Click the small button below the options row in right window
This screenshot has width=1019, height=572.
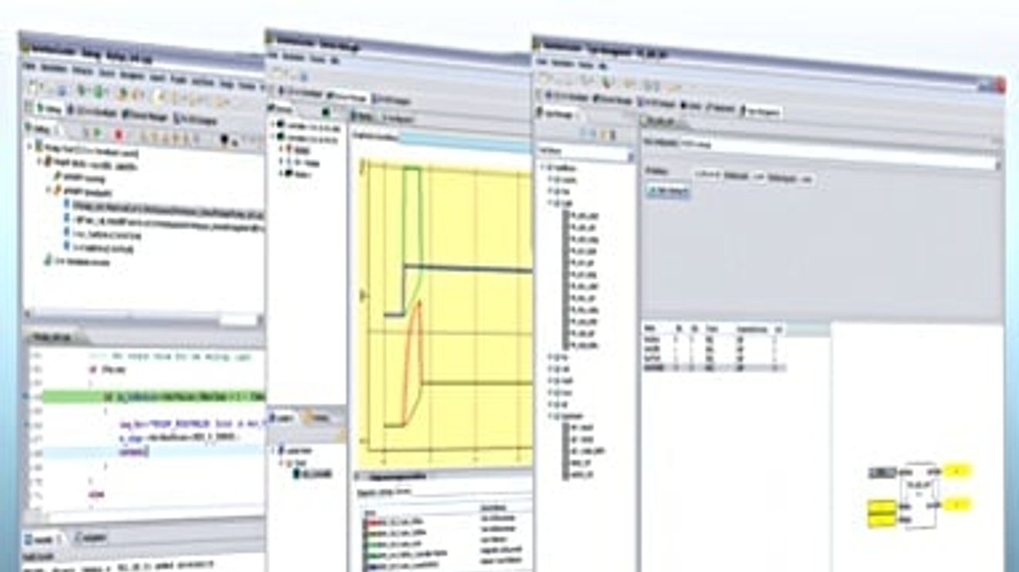(x=667, y=192)
